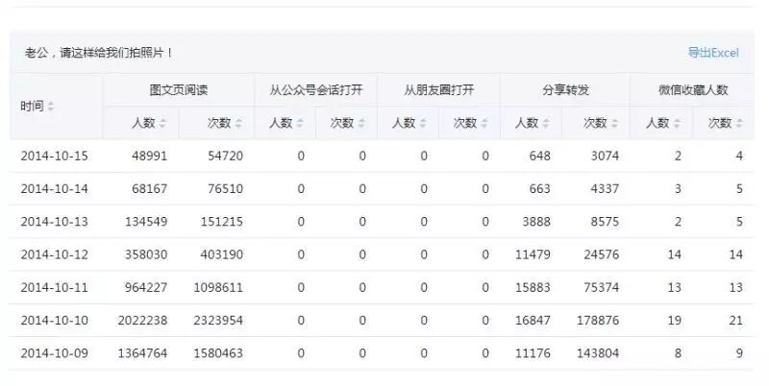The width and height of the screenshot is (769, 386).
Task: Sort by 图文页阅读 人数 sort arrows
Action: (162, 123)
